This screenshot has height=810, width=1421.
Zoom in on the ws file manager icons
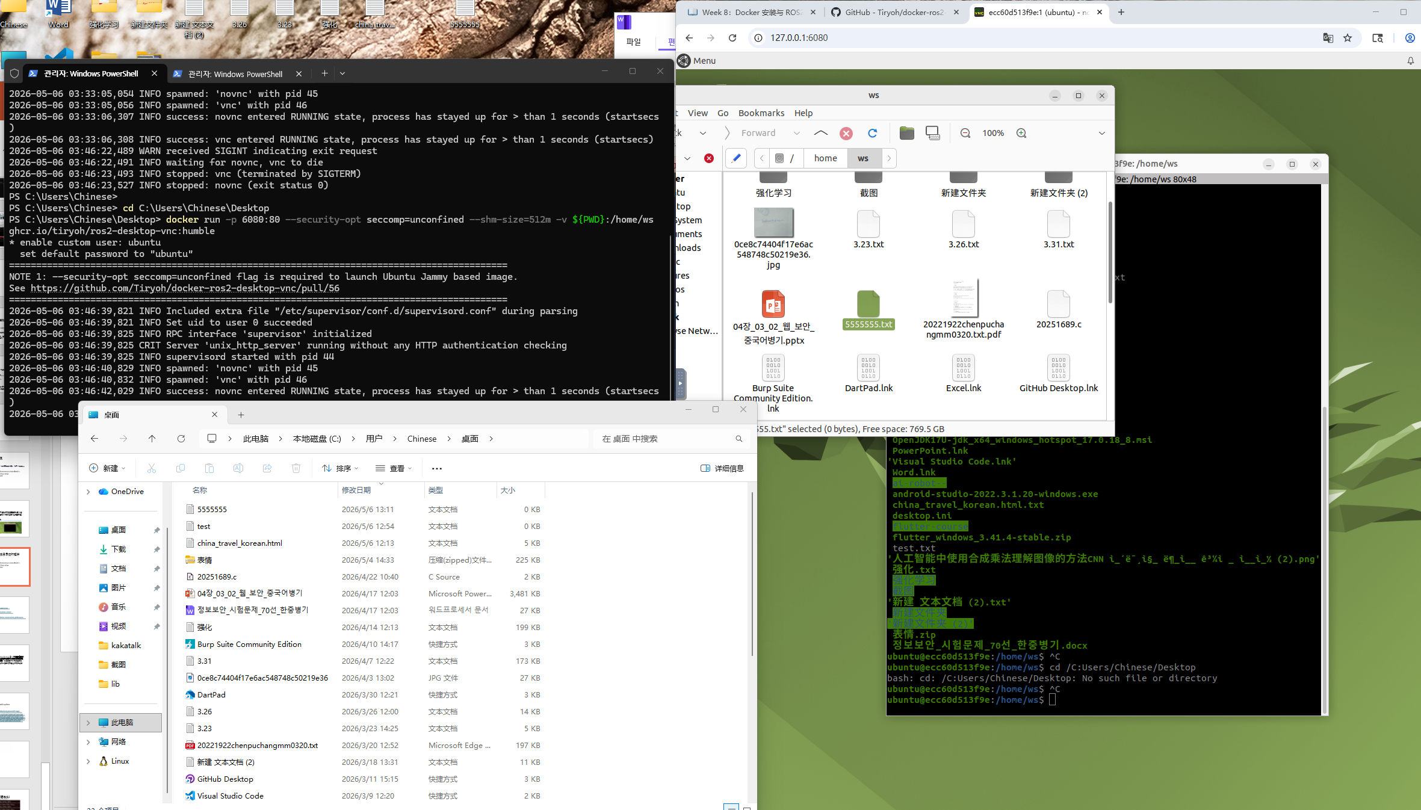[1021, 133]
